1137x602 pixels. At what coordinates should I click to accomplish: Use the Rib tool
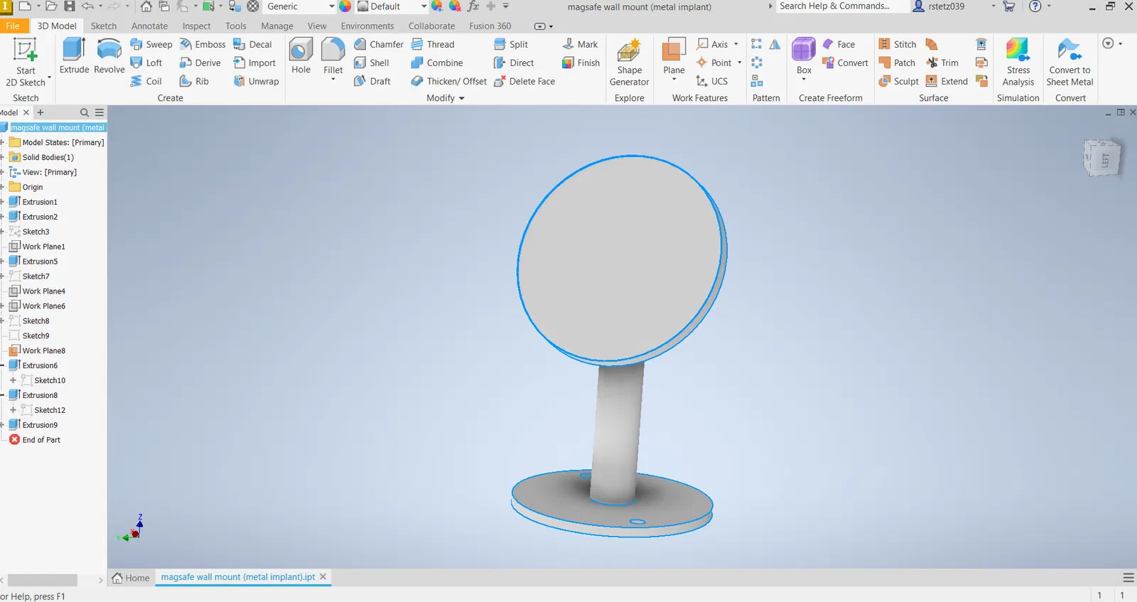(x=195, y=81)
